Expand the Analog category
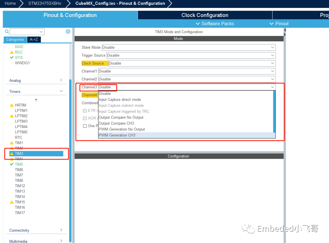This screenshot has width=329, height=243. tap(61, 80)
